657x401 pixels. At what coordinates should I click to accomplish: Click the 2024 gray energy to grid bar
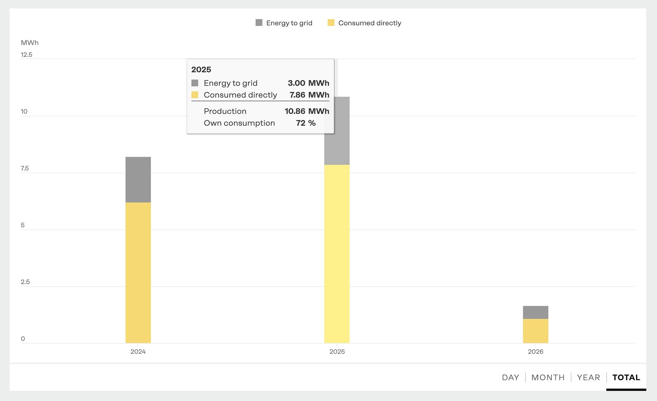pos(138,180)
